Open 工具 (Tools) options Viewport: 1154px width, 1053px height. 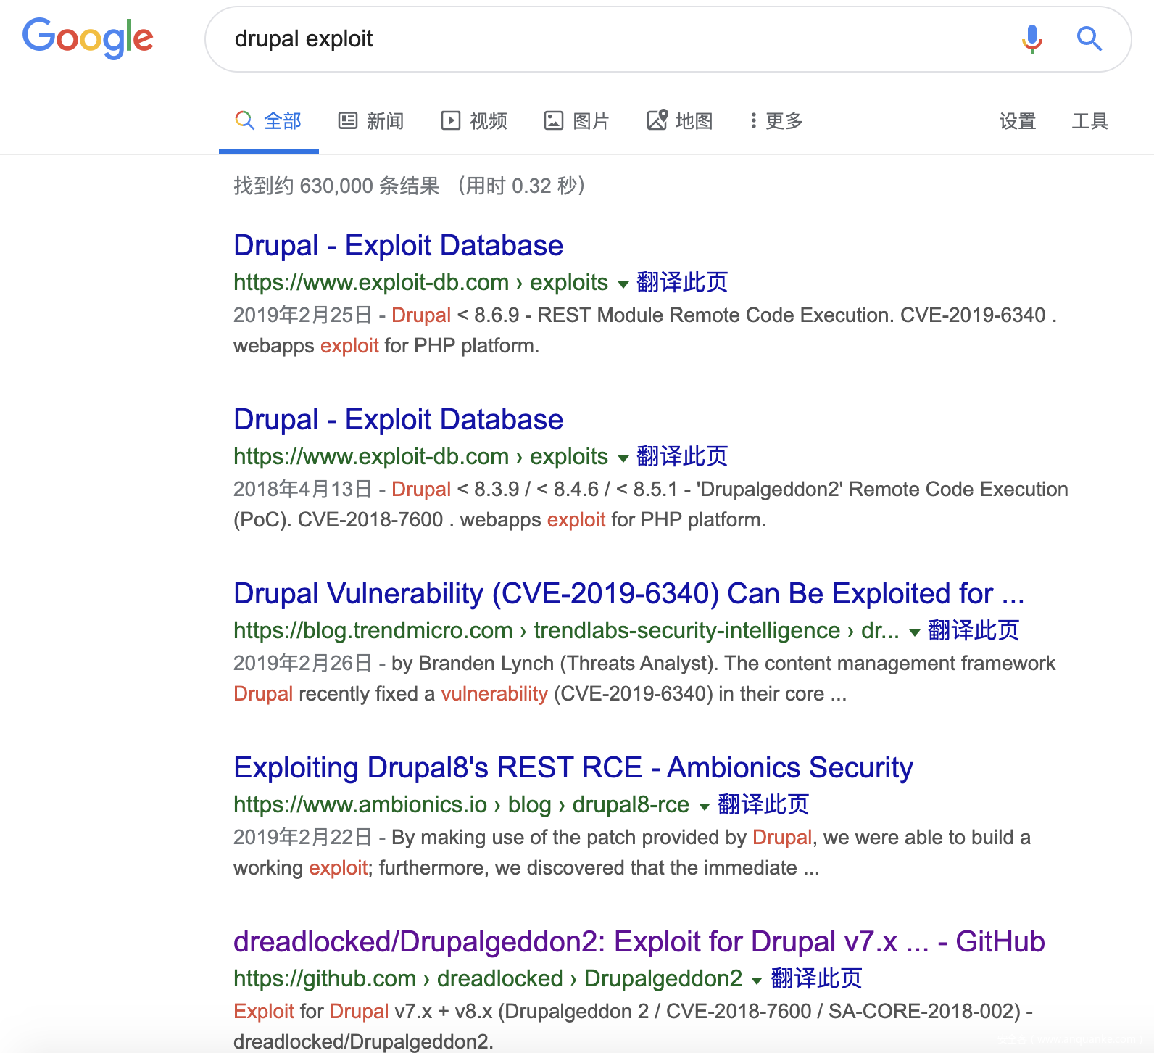tap(1090, 121)
